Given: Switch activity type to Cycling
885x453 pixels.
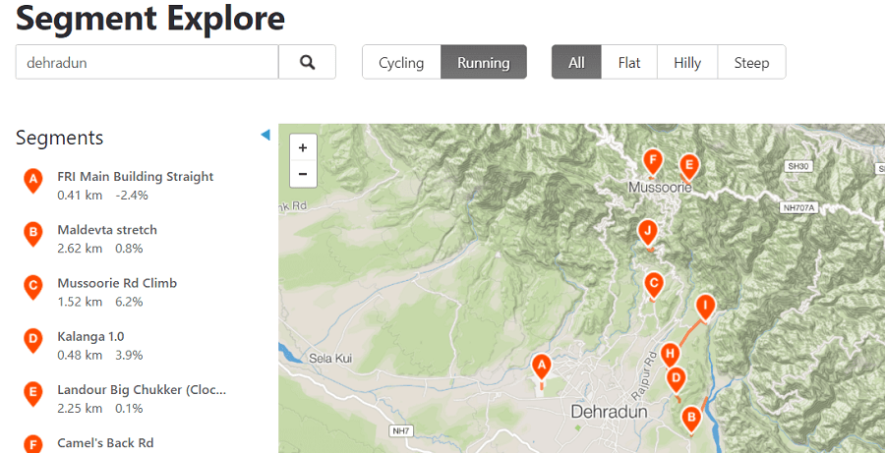Looking at the screenshot, I should [401, 62].
